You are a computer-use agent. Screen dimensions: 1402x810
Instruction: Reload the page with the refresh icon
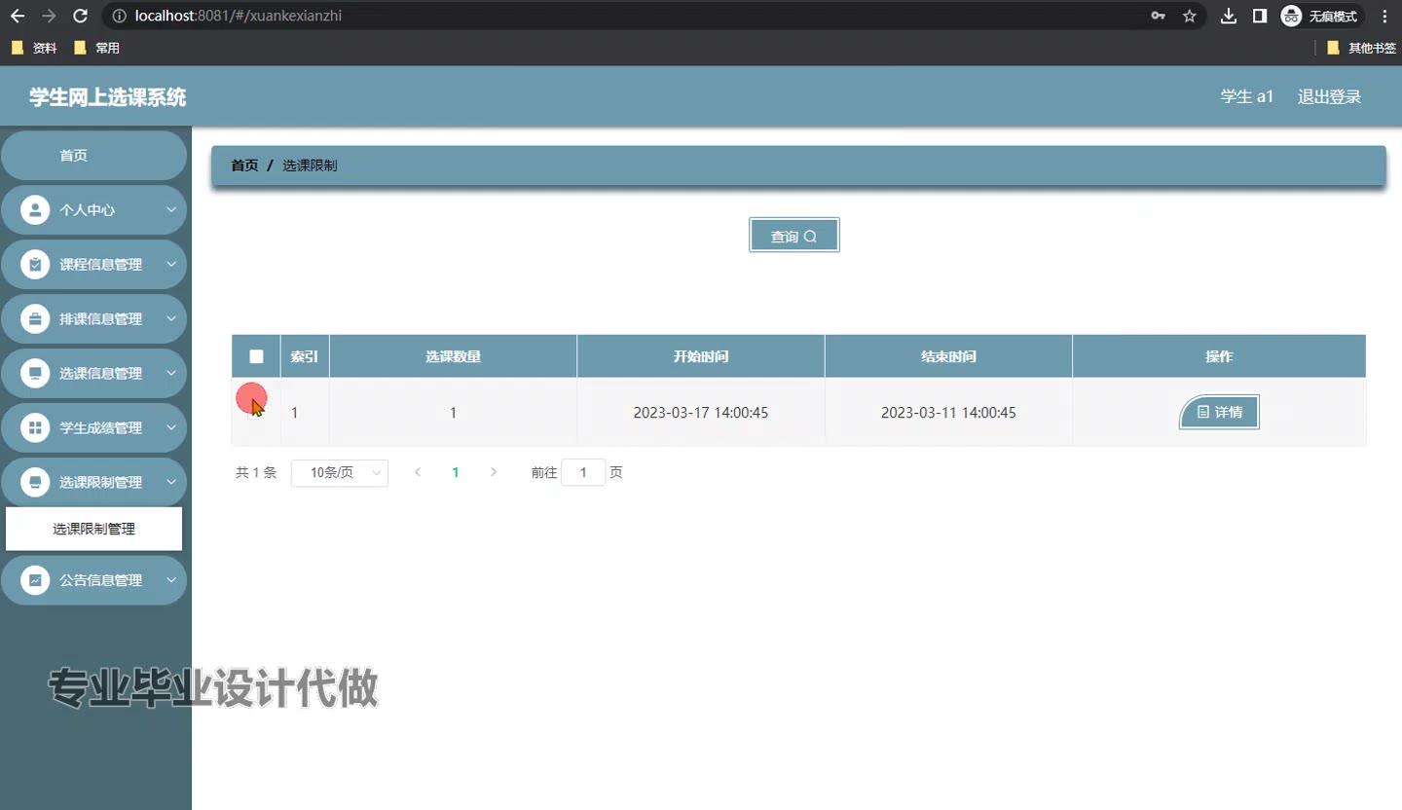pyautogui.click(x=81, y=16)
